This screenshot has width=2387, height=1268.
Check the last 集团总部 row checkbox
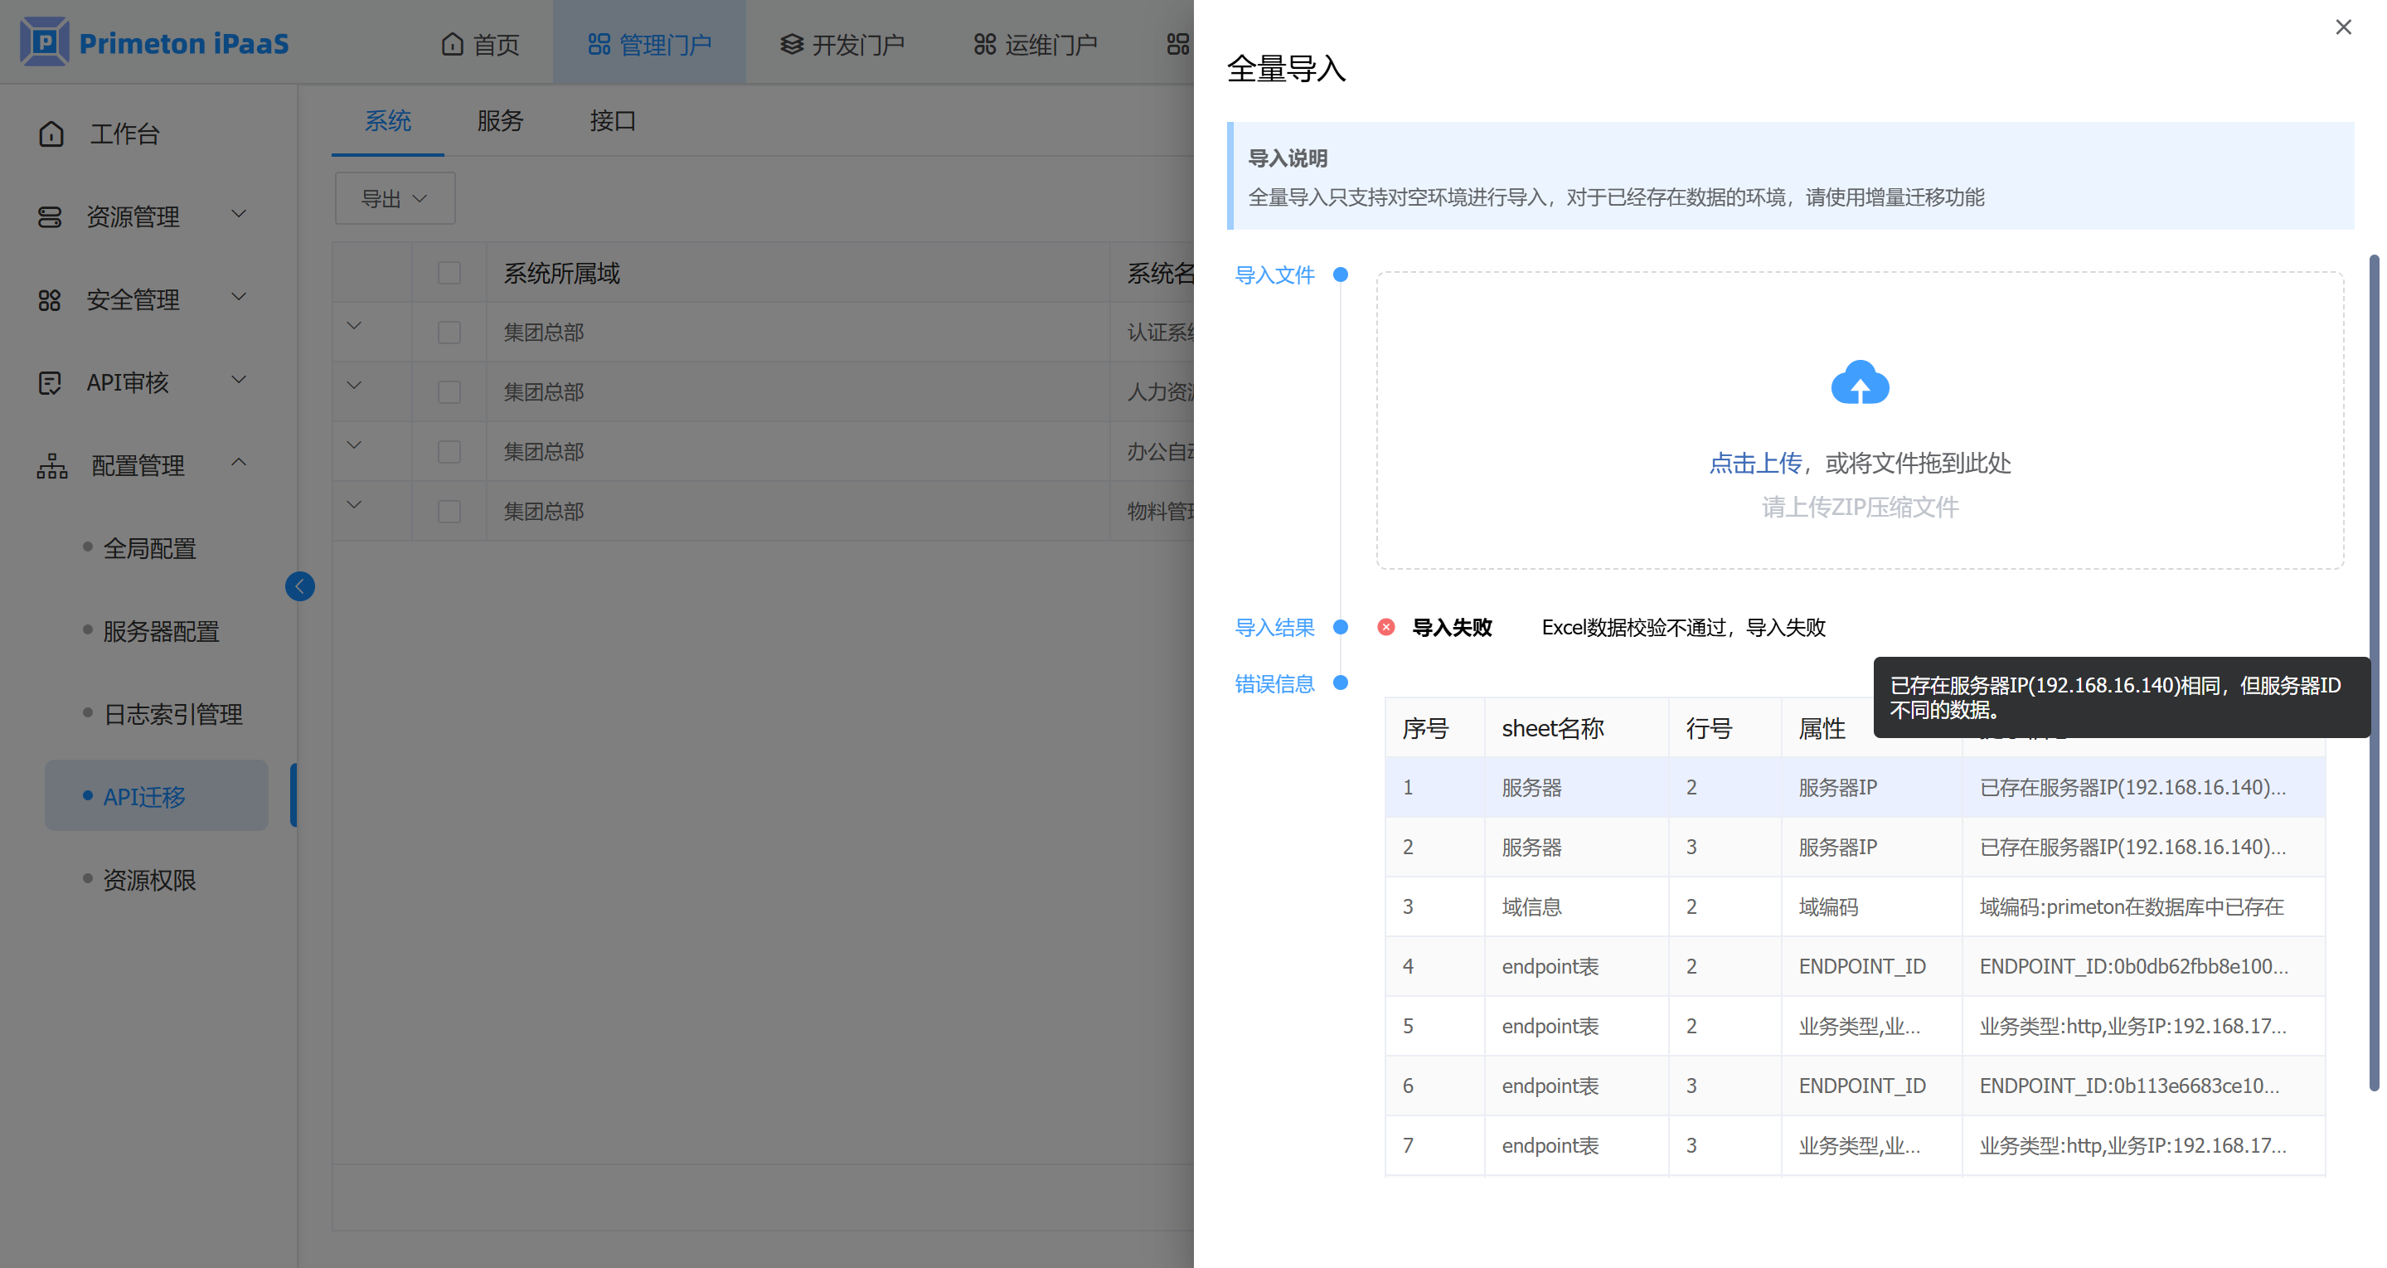[x=449, y=511]
